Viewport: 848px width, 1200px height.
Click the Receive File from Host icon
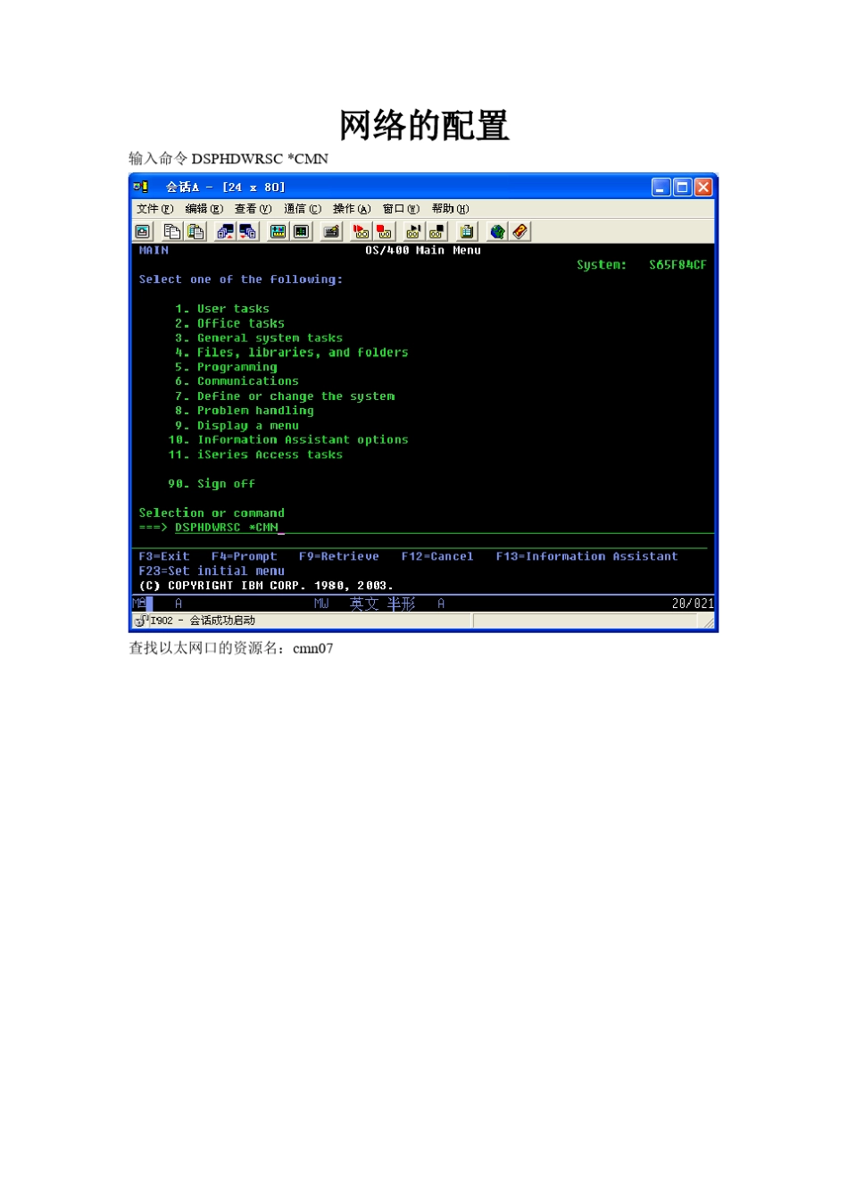tap(248, 231)
